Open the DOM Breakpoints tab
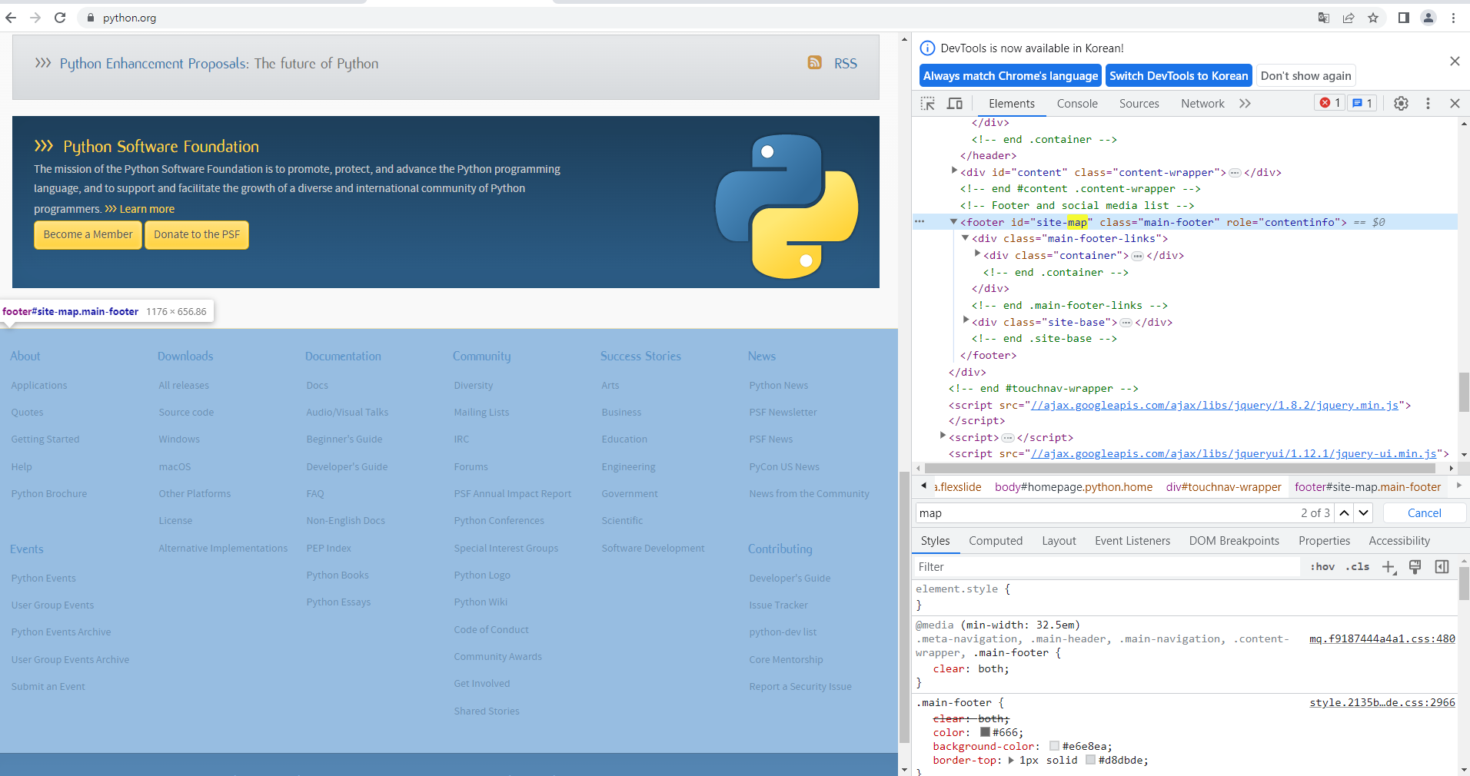Image resolution: width=1470 pixels, height=776 pixels. click(1234, 541)
